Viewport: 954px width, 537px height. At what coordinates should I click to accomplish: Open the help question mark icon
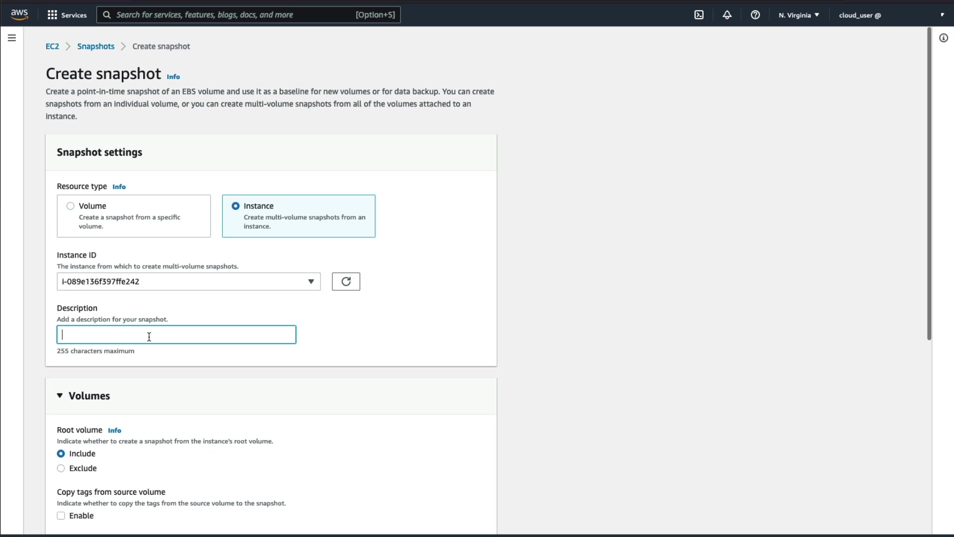point(755,15)
